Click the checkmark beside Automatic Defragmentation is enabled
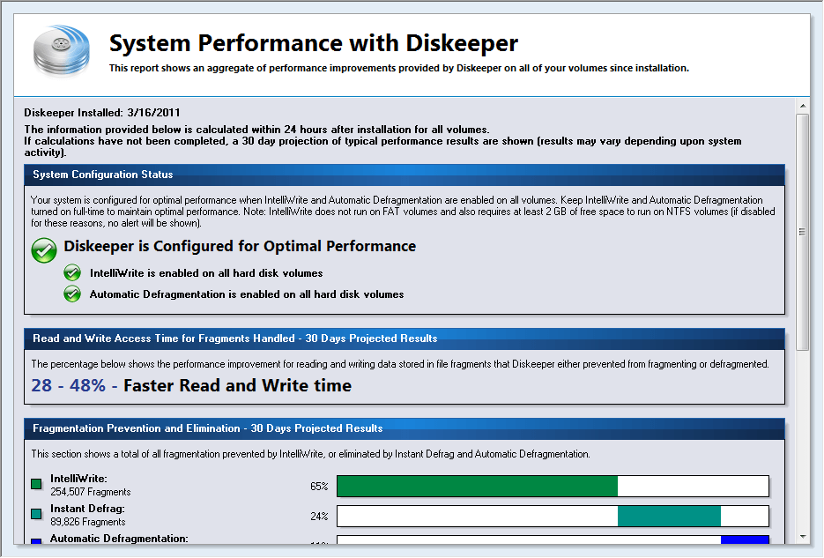Viewport: 824px width, 558px height. (73, 294)
